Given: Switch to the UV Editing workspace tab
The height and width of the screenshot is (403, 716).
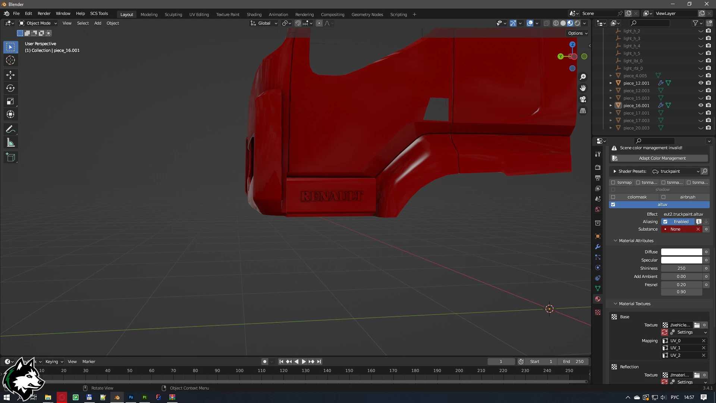Looking at the screenshot, I should 199,15.
